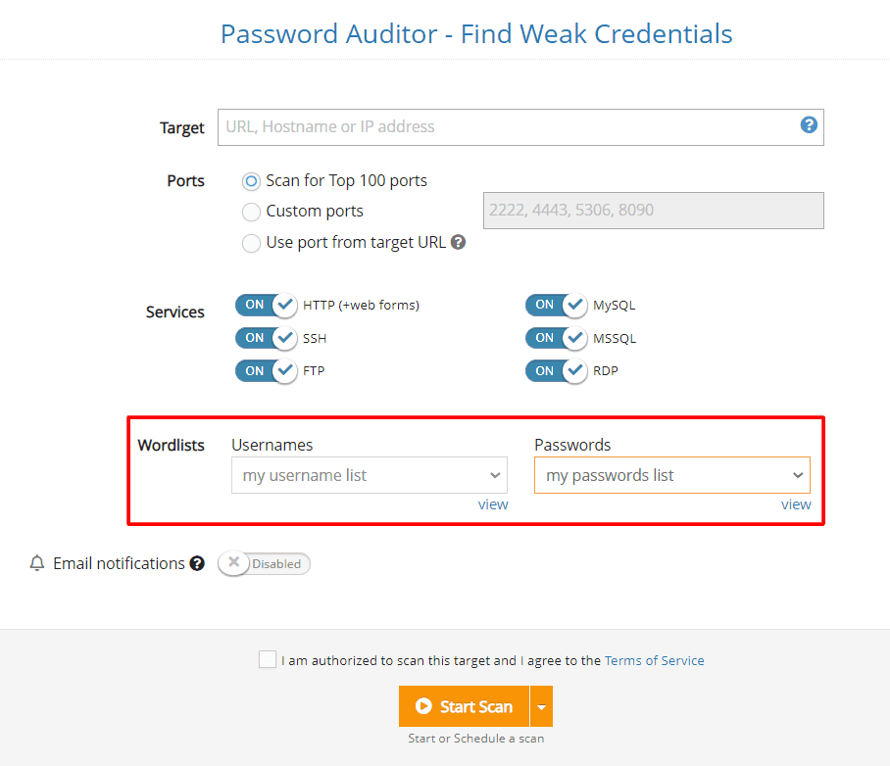Turn off the MSSQL service
Screen dimensions: 890x766
coord(556,338)
